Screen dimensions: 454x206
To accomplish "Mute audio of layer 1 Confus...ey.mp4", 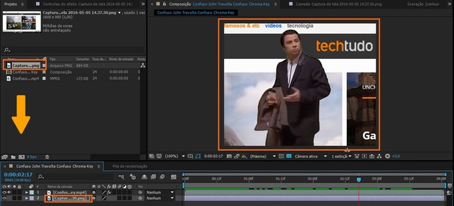I will [x=10, y=192].
